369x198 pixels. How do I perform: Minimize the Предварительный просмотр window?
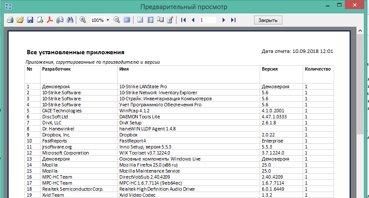point(328,5)
